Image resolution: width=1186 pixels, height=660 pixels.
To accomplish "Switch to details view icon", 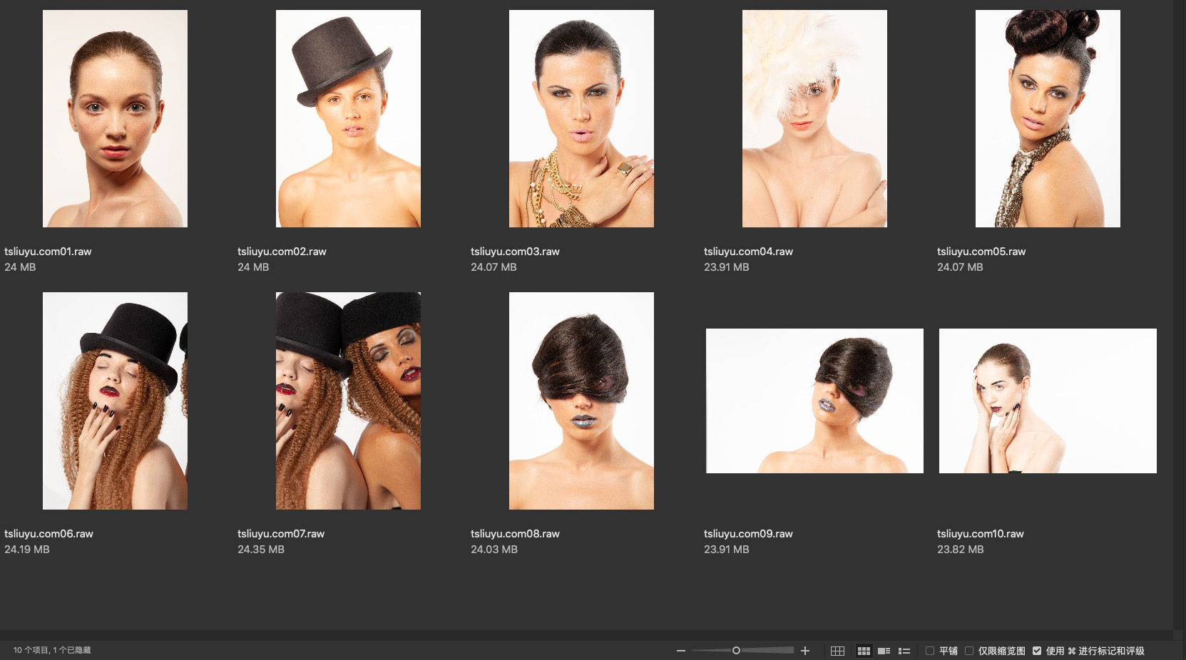I will click(x=884, y=651).
